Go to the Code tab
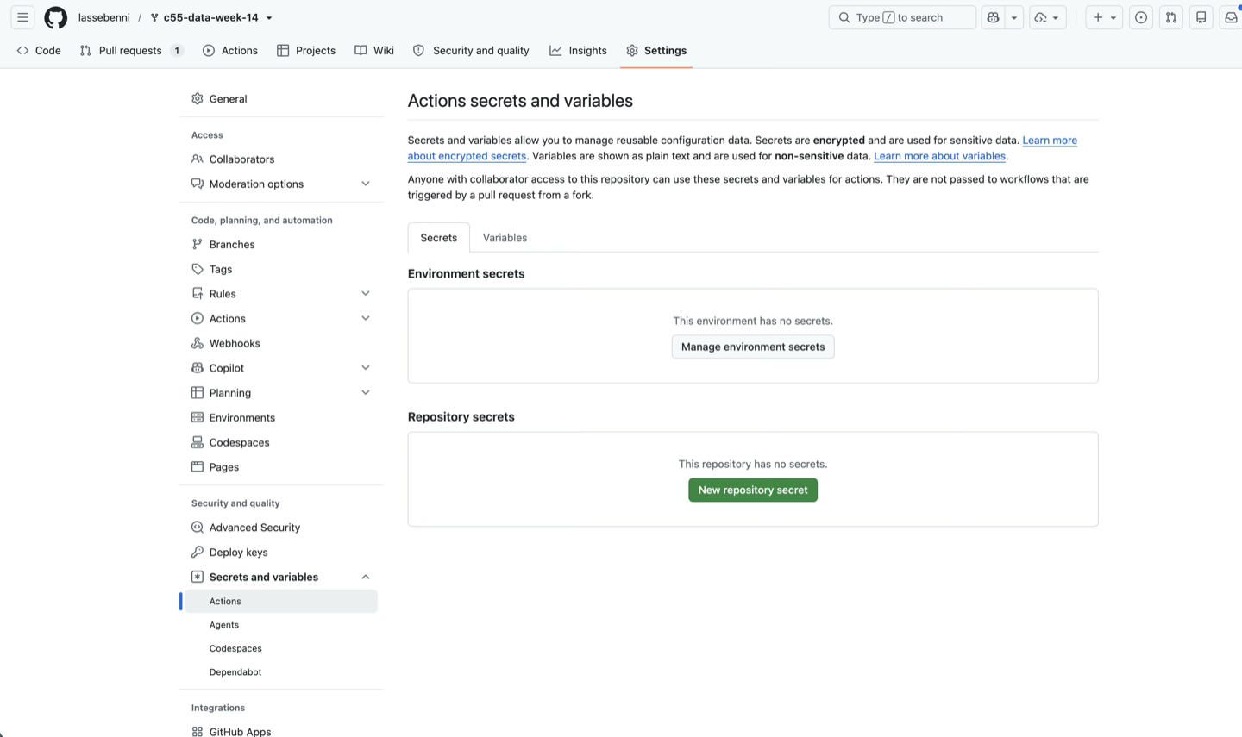This screenshot has width=1242, height=737. pos(39,51)
